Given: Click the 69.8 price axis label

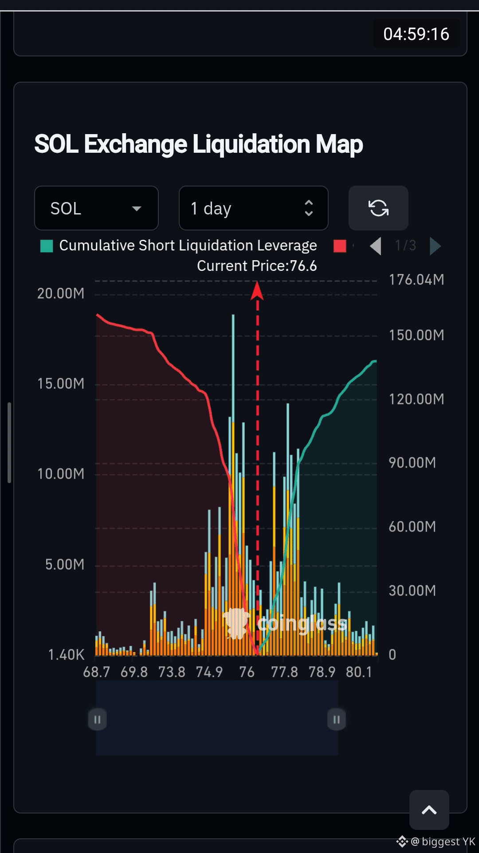Looking at the screenshot, I should [x=134, y=672].
